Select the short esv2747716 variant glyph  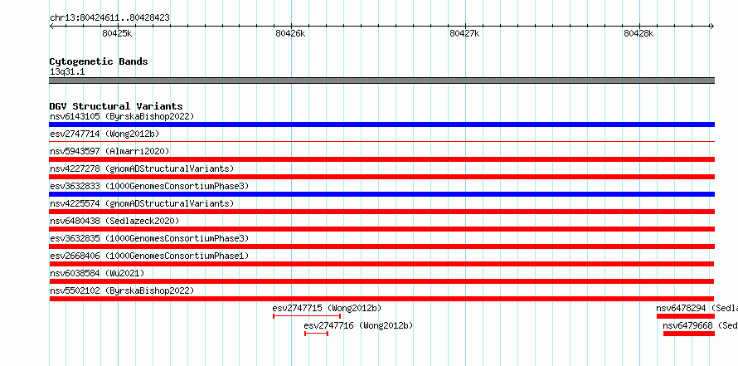click(316, 334)
